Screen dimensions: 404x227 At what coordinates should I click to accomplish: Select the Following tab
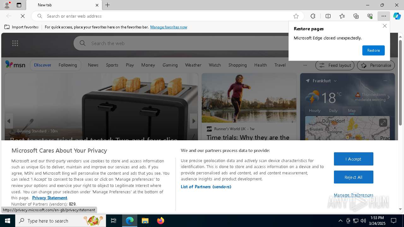68,65
